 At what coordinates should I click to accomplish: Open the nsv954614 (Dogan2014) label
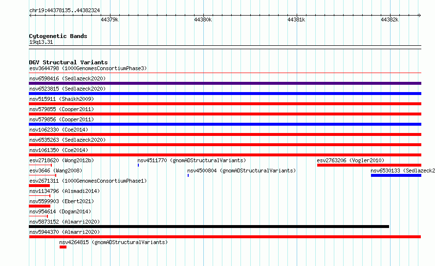(60, 211)
